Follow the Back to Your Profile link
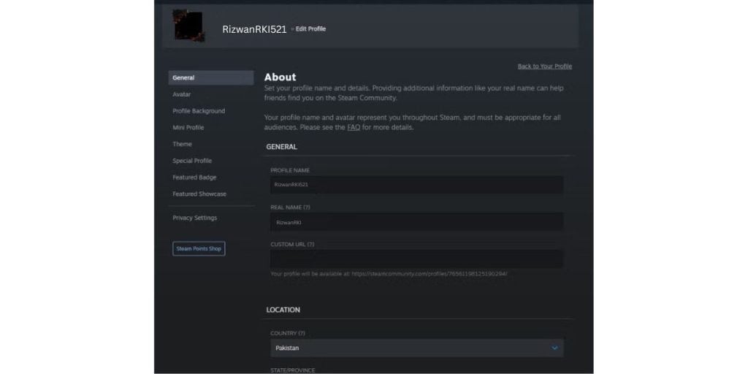This screenshot has height=374, width=748. coord(545,66)
